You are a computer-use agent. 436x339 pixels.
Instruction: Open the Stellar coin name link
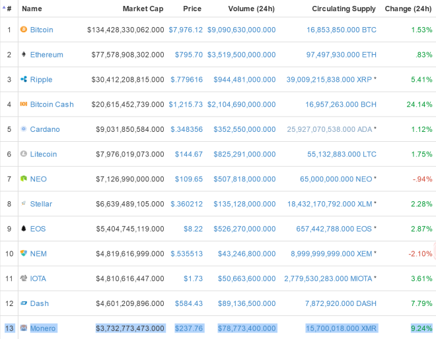pos(41,204)
